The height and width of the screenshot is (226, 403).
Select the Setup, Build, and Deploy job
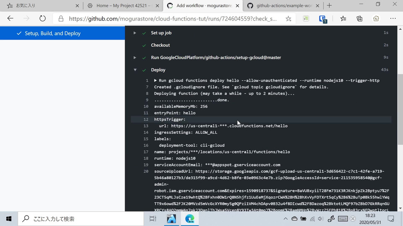click(63, 33)
